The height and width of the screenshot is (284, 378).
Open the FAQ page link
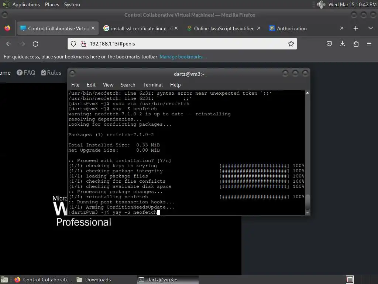click(x=26, y=73)
